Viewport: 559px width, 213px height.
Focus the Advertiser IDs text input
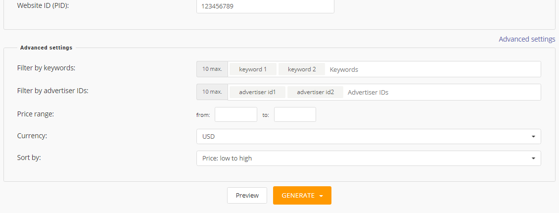(x=442, y=92)
